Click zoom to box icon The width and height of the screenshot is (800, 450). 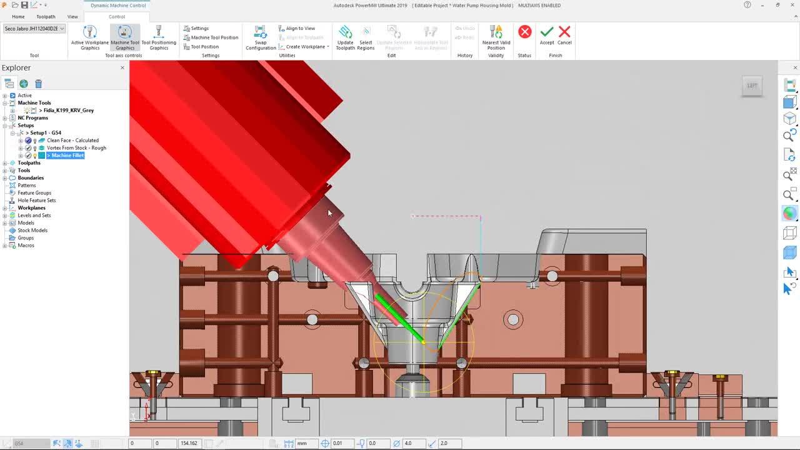tap(789, 194)
